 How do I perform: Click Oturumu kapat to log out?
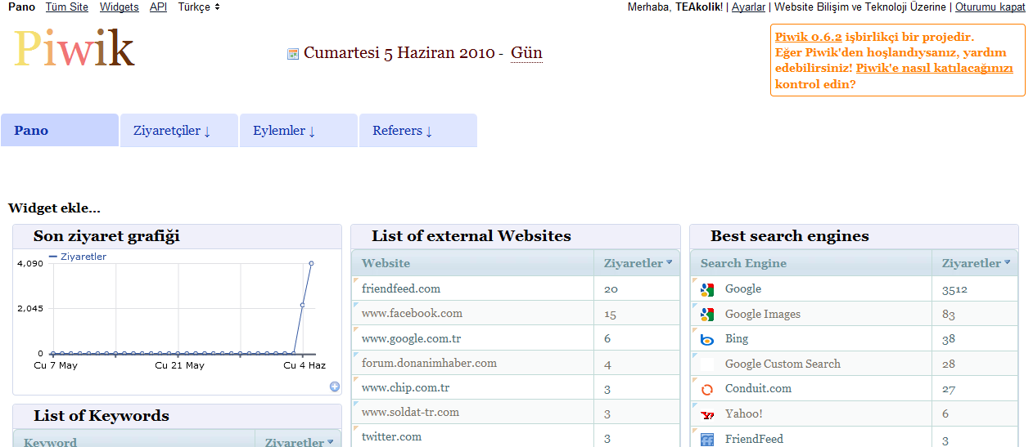pos(990,7)
